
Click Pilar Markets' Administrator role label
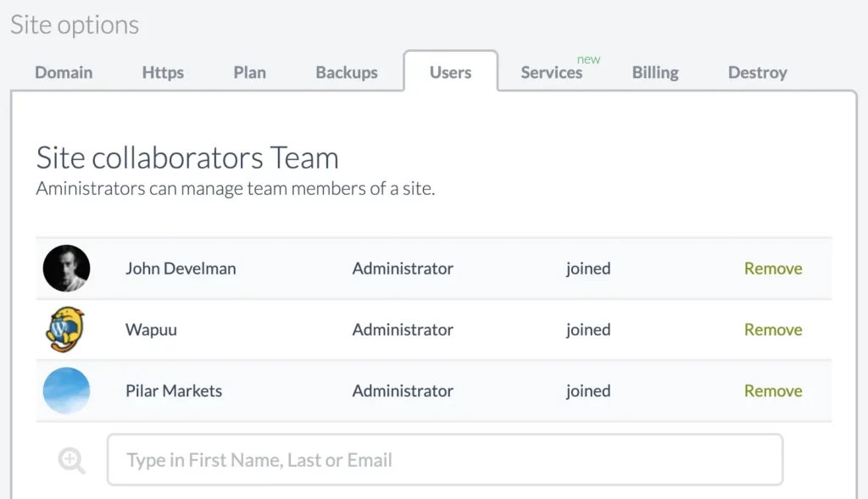(x=403, y=391)
